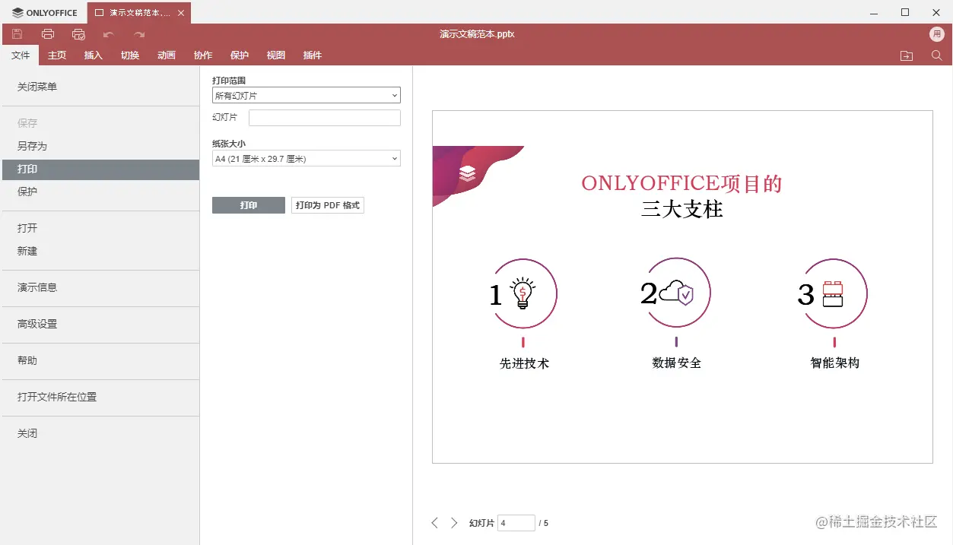Open the 所有幻灯片 print range dropdown
Image resolution: width=953 pixels, height=545 pixels.
click(306, 95)
